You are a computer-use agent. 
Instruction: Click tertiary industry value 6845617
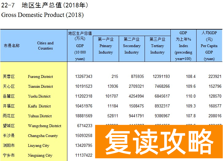[x=162, y=96]
